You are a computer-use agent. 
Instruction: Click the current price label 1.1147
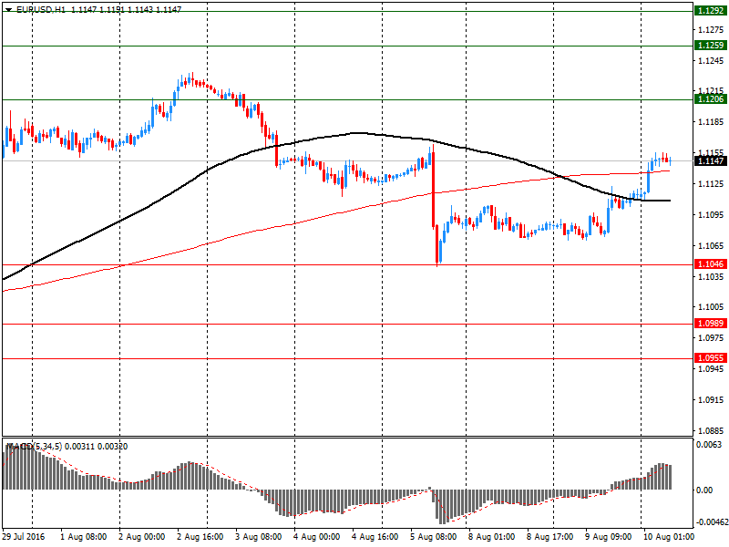coord(711,160)
